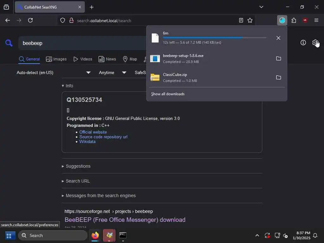Open the notifications bell icon
The image size is (324, 243).
[315, 235]
